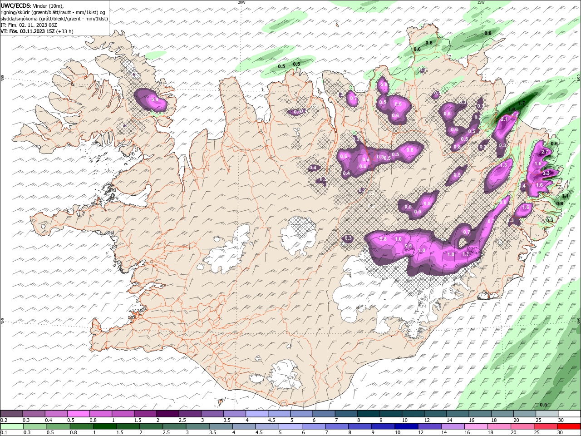Click the 3.3 precipitation value on the map

tap(546, 173)
